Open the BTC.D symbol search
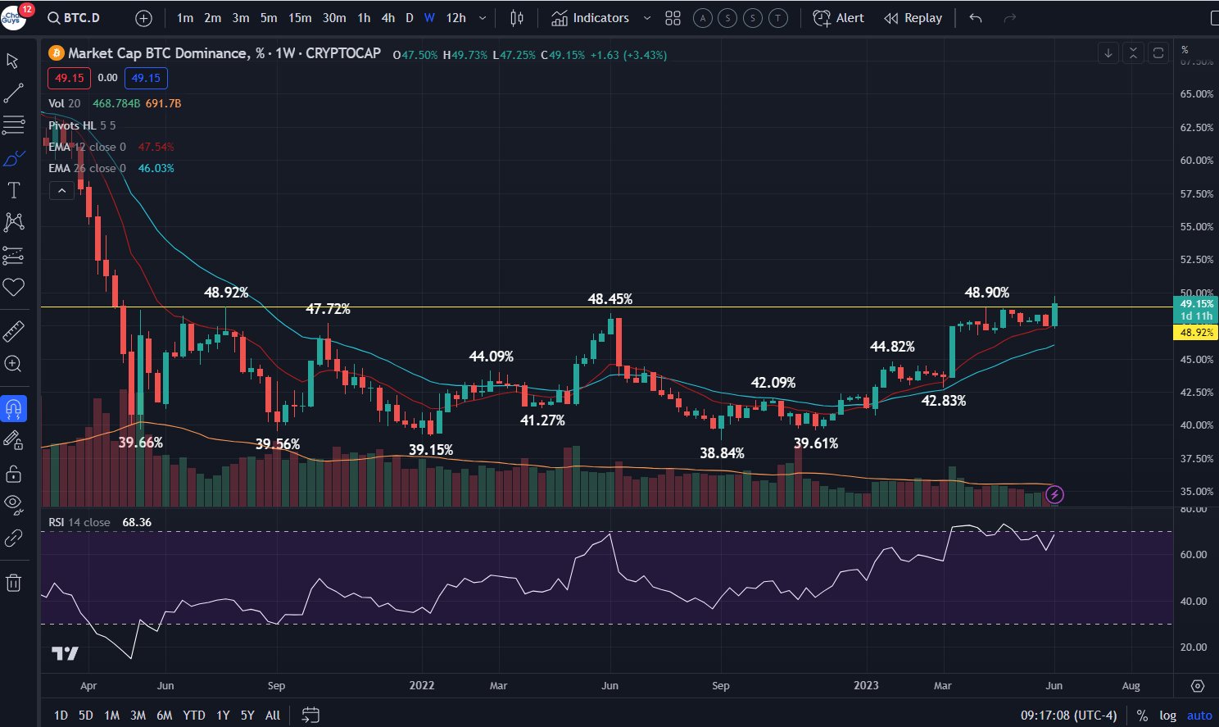This screenshot has width=1219, height=727. [74, 18]
